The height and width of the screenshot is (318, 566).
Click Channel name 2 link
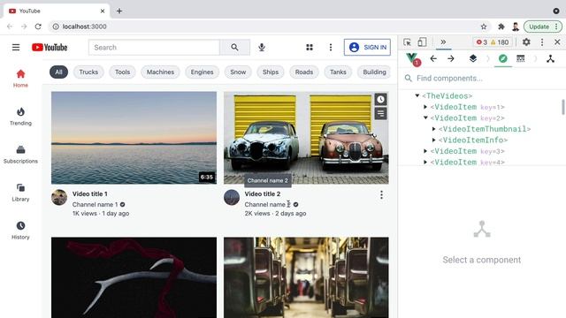point(267,204)
